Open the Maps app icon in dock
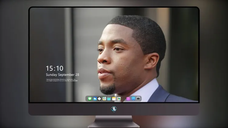The height and width of the screenshot is (128, 228). point(119,99)
